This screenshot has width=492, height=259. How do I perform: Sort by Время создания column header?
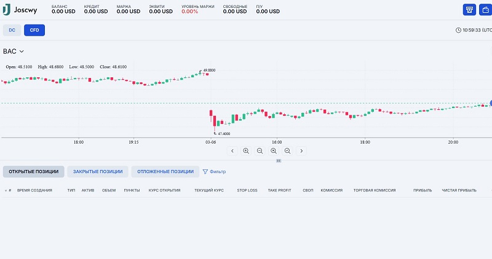pos(34,190)
